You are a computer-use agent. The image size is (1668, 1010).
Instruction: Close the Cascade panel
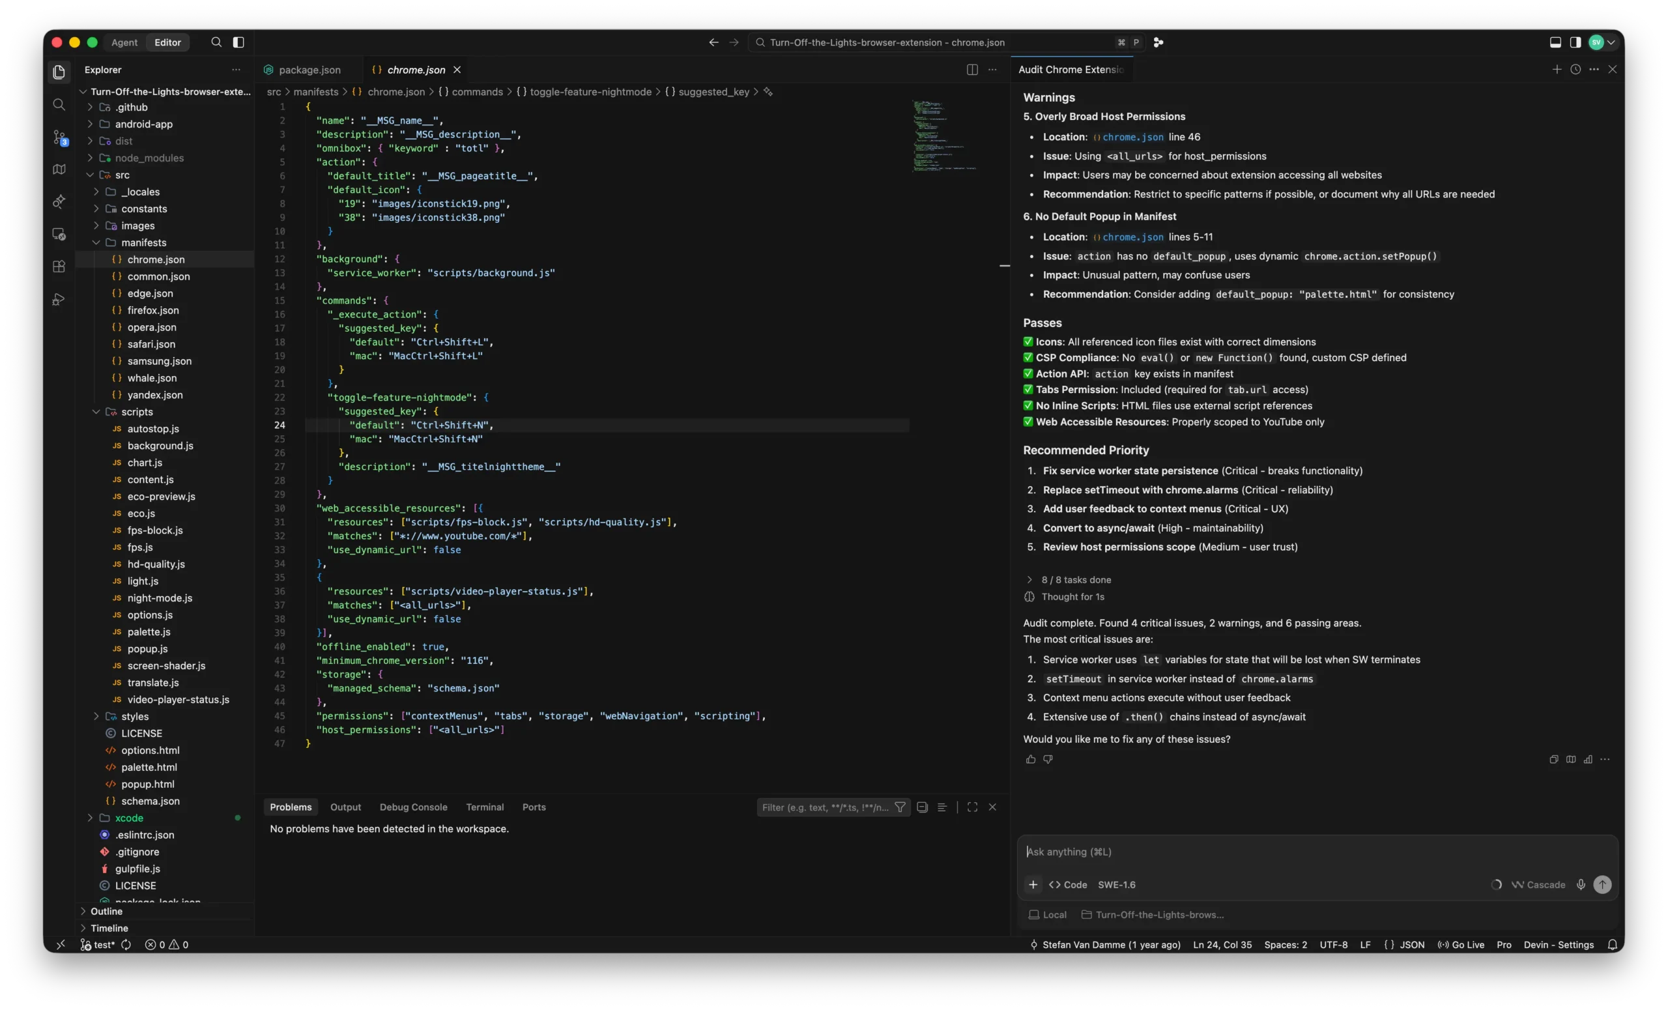[x=1613, y=70]
